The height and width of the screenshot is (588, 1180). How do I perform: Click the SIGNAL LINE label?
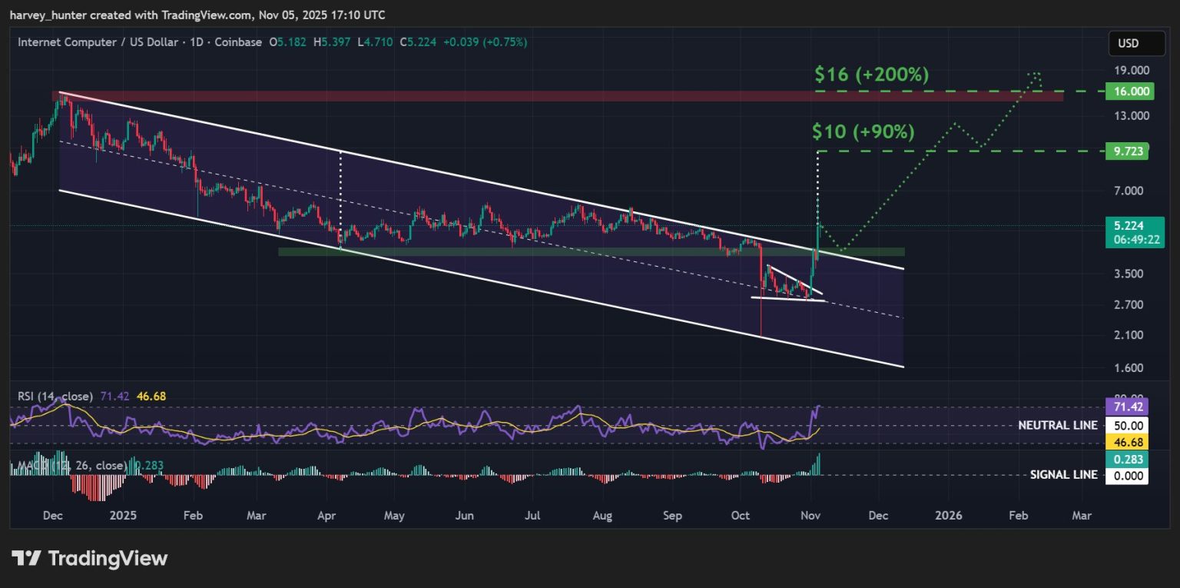[x=1063, y=475]
